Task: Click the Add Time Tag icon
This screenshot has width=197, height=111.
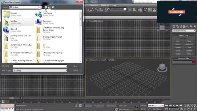Action: click(116, 109)
